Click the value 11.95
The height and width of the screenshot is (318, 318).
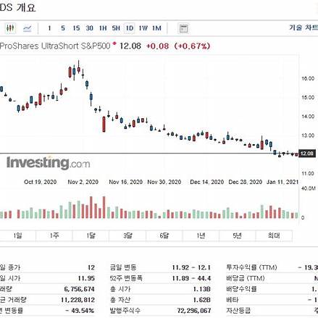point(86,278)
